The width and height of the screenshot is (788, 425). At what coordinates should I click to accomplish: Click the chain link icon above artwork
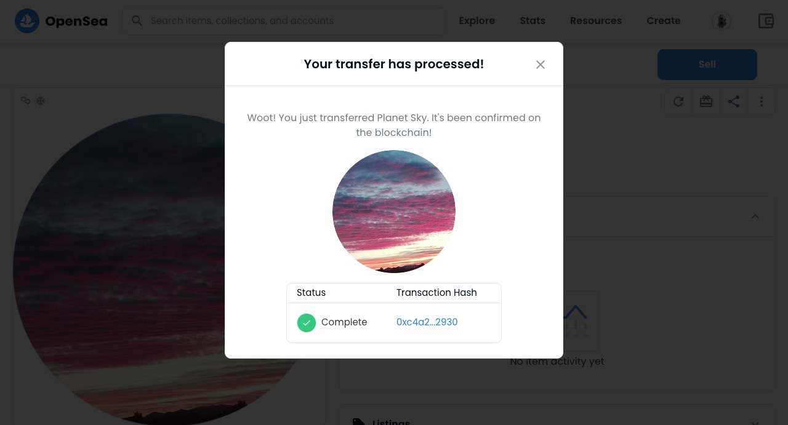pyautogui.click(x=26, y=100)
